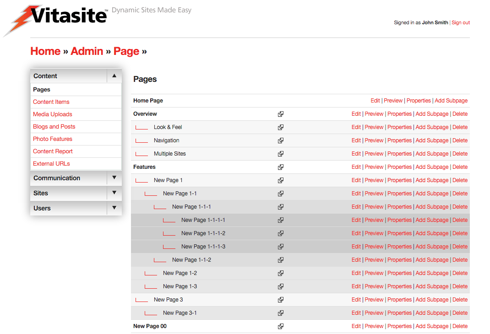Open Blogs and Posts in sidebar
Viewport: 490px width, 334px height.
coord(54,126)
